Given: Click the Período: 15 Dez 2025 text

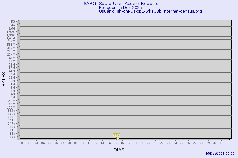Looking at the screenshot, I should coord(121,7).
